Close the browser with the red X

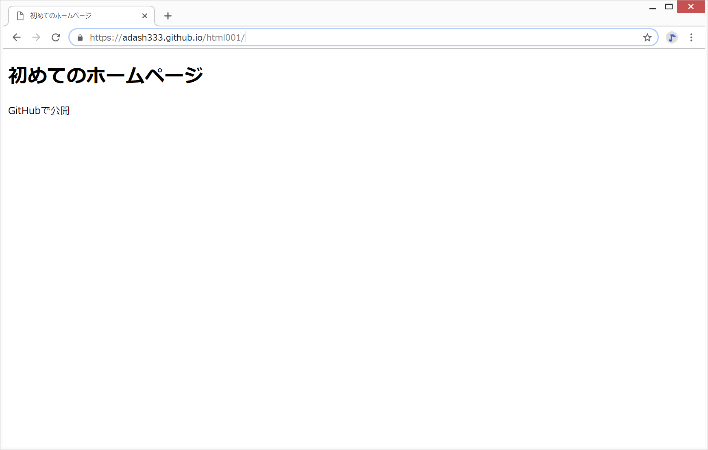[x=691, y=7]
